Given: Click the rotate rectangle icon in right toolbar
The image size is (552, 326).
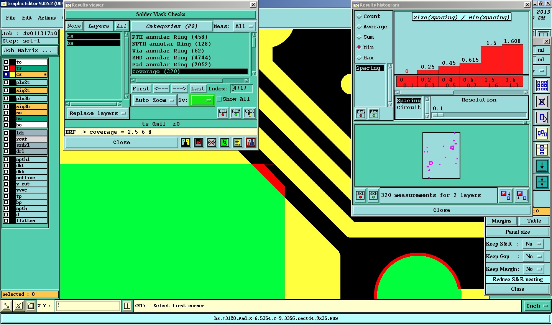Looking at the screenshot, I should click(x=542, y=118).
